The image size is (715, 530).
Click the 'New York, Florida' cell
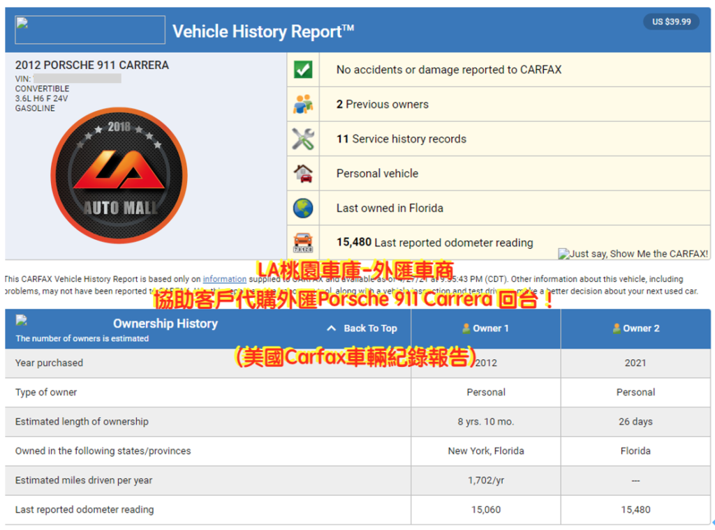click(x=486, y=450)
